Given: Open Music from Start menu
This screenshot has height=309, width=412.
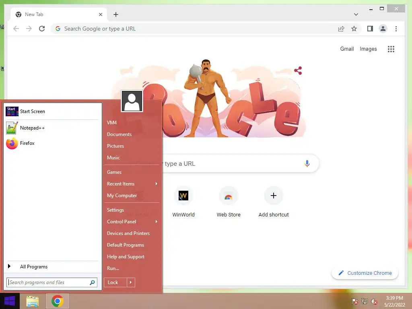Looking at the screenshot, I should [x=113, y=158].
